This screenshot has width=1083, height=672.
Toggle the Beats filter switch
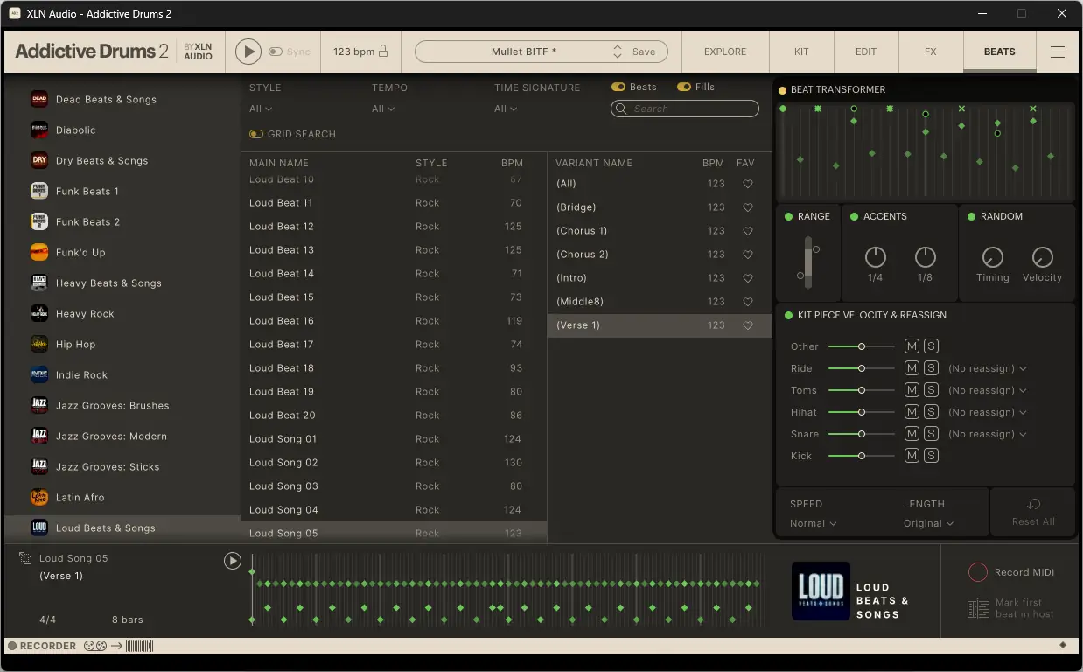(x=618, y=87)
